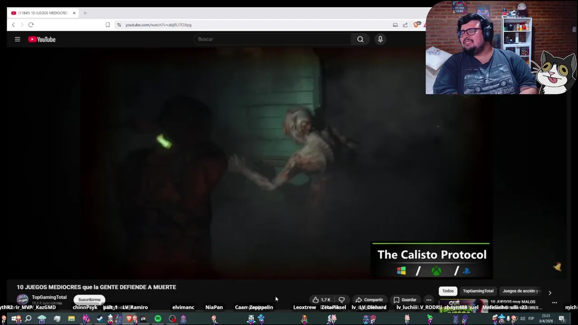This screenshot has width=578, height=325.
Task: Open Steam from the taskbar
Action: 100,319
